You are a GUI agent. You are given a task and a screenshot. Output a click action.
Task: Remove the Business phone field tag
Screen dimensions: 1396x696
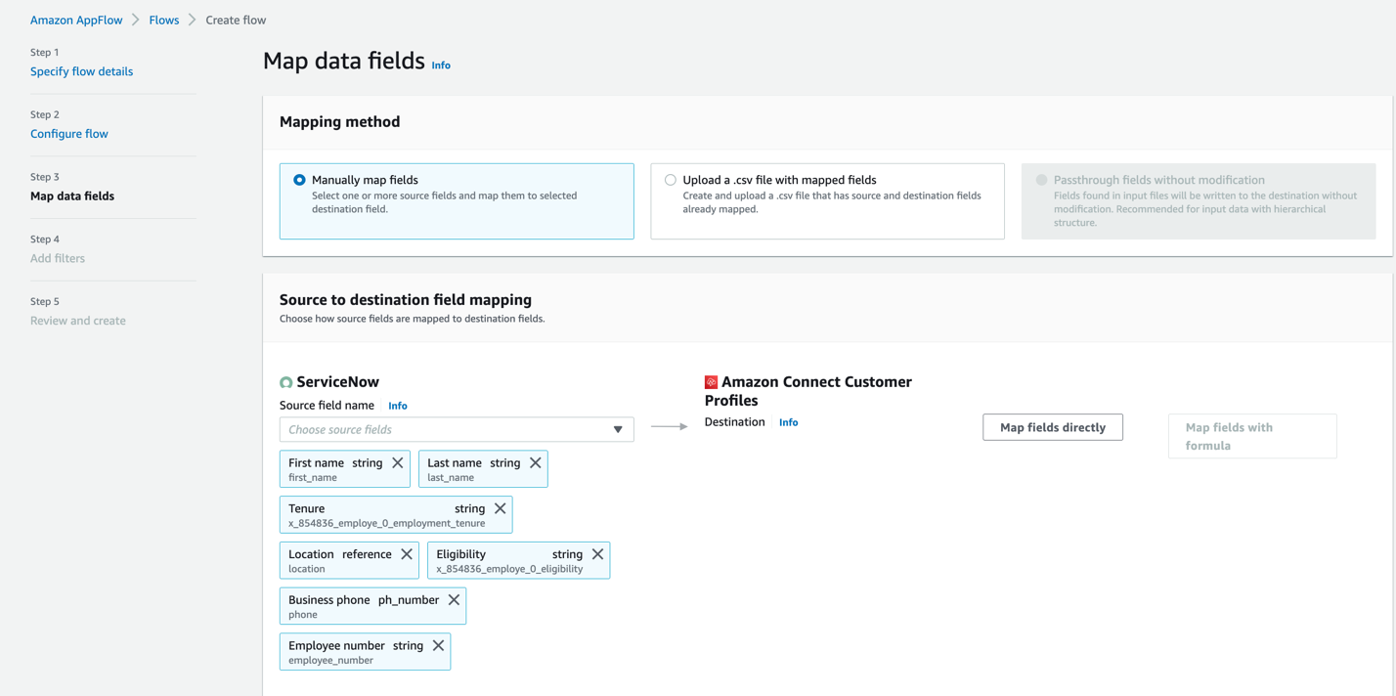click(x=454, y=600)
